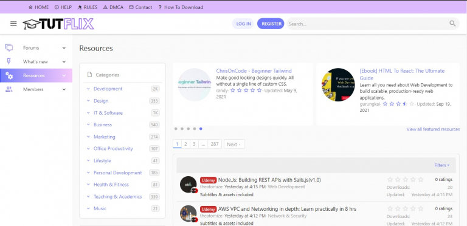Click the Udemy tag on AWS VPC resource
The image size is (467, 226).
pyautogui.click(x=208, y=209)
